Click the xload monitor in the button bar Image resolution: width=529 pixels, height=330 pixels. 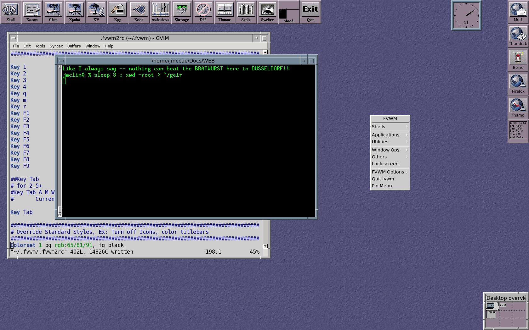click(289, 12)
